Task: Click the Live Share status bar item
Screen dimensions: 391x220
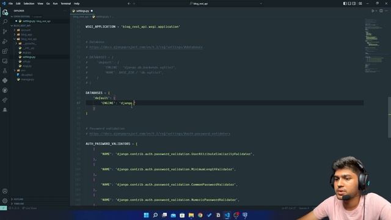Action: click(x=29, y=208)
